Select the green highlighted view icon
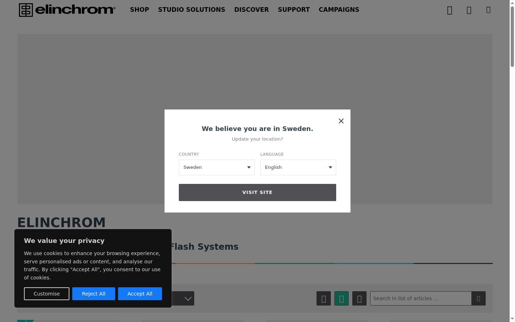This screenshot has width=515, height=322. (342, 298)
